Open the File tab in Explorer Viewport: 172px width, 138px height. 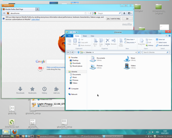pyautogui.click(x=69, y=36)
